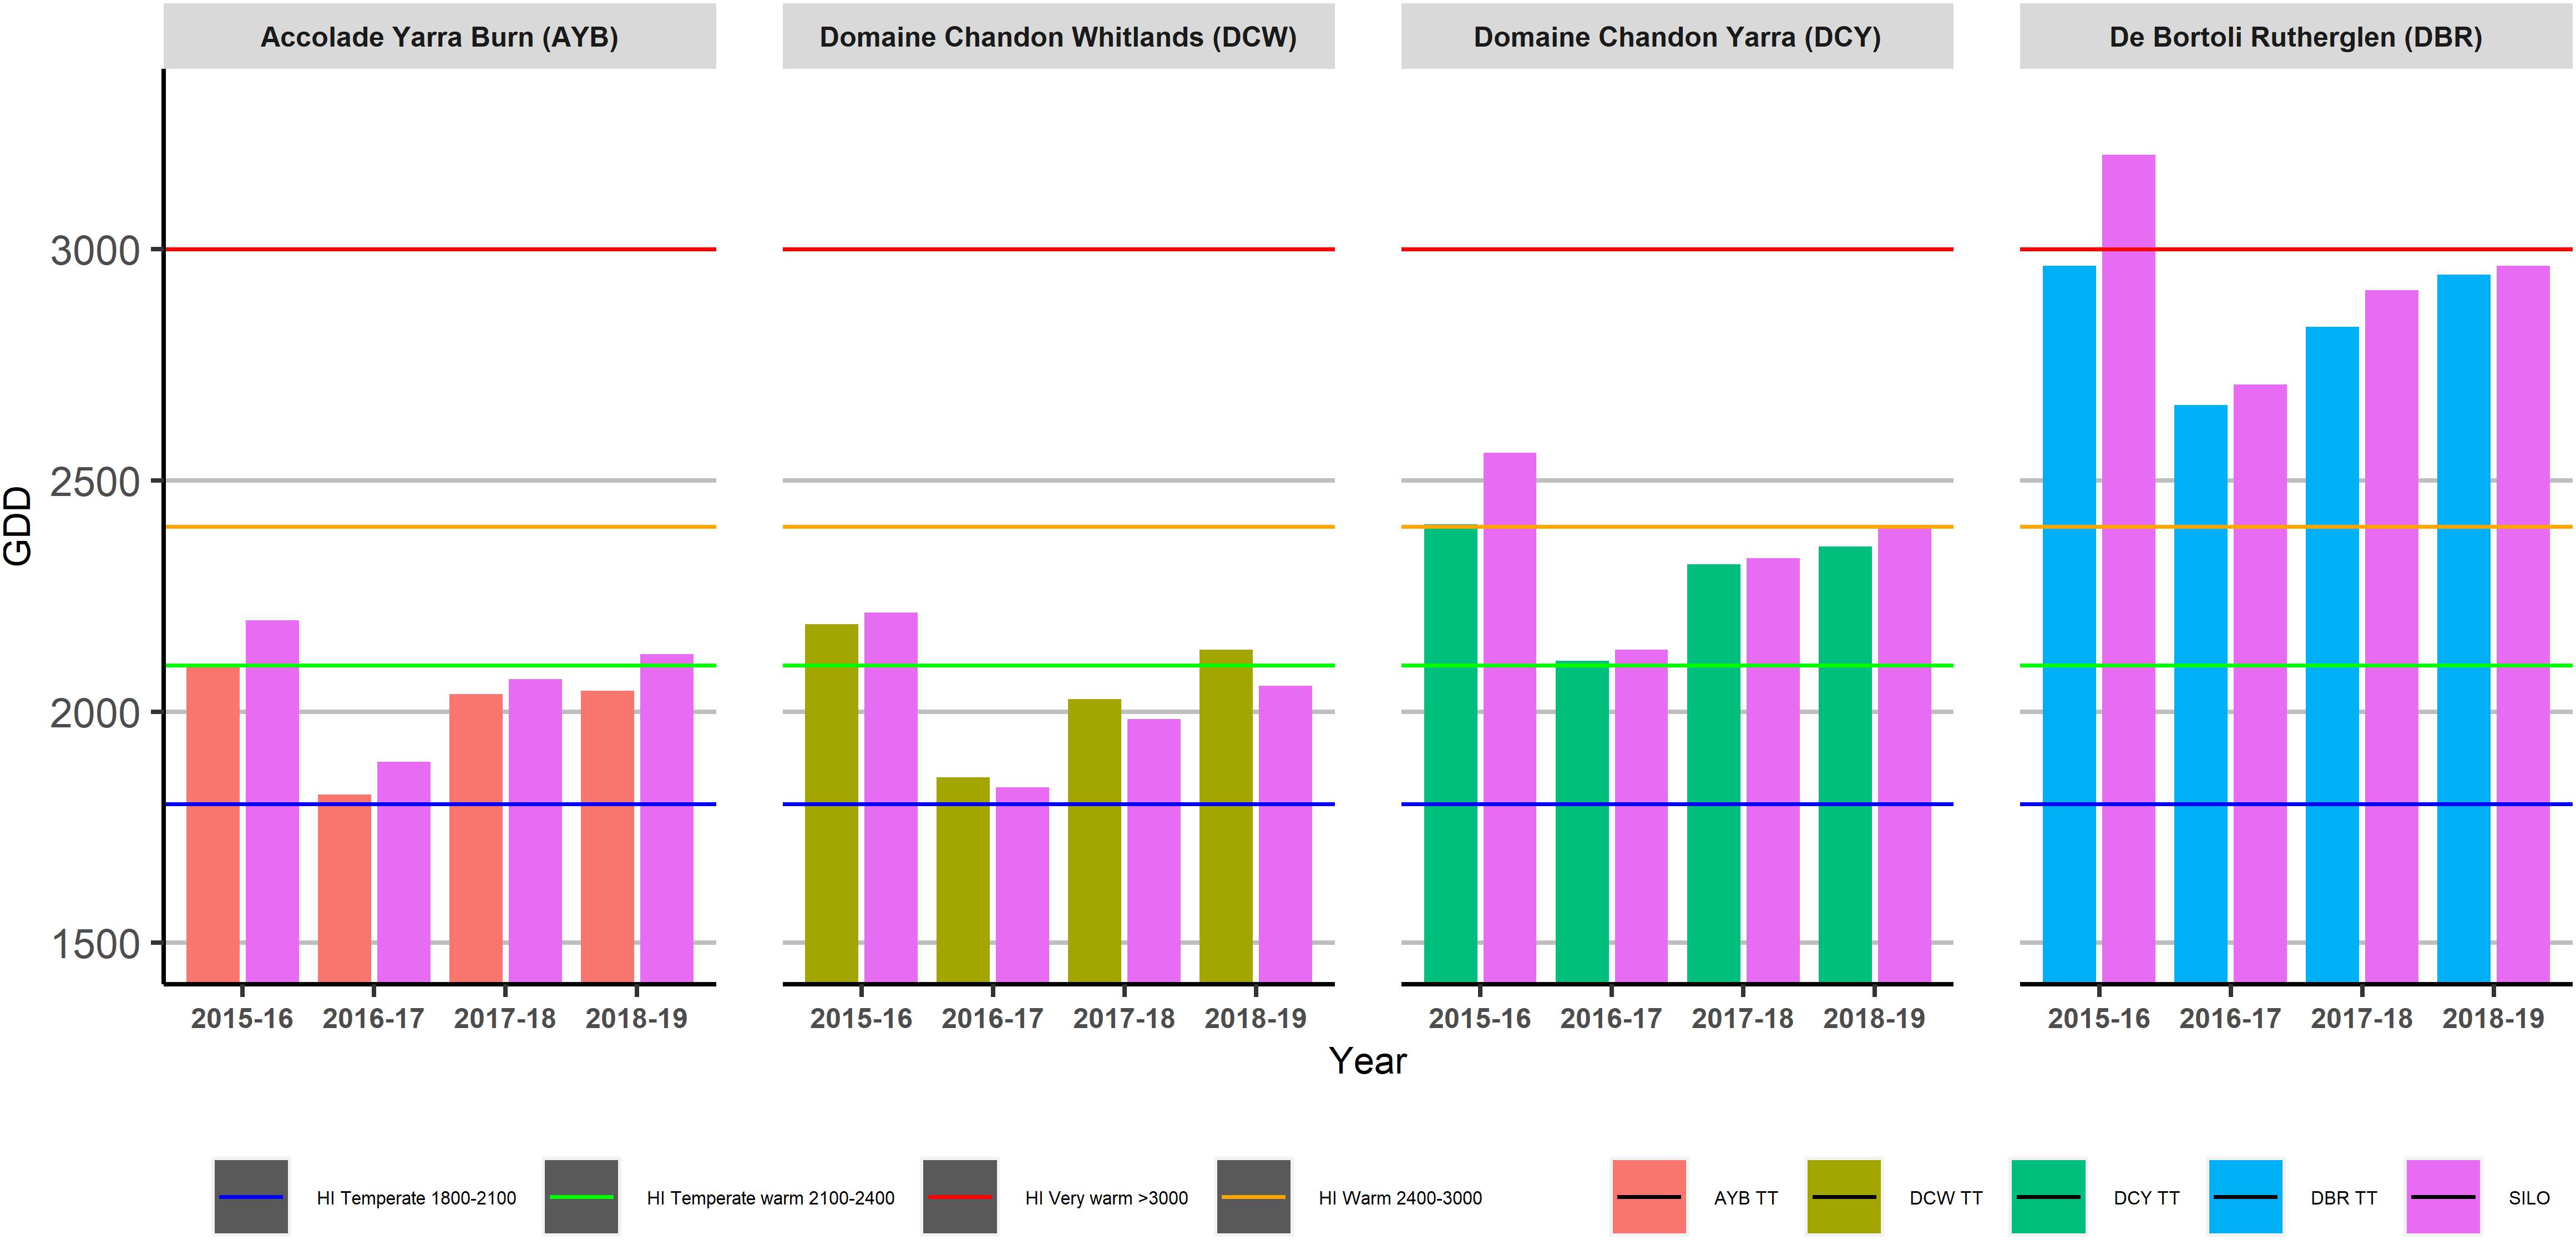This screenshot has height=1240, width=2576.
Task: Click the salmon AYB TT bar for 2015-16
Action: [213, 825]
